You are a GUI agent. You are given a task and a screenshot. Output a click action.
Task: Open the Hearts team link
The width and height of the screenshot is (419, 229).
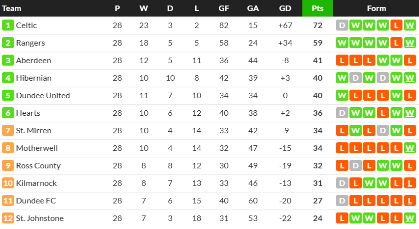click(28, 113)
